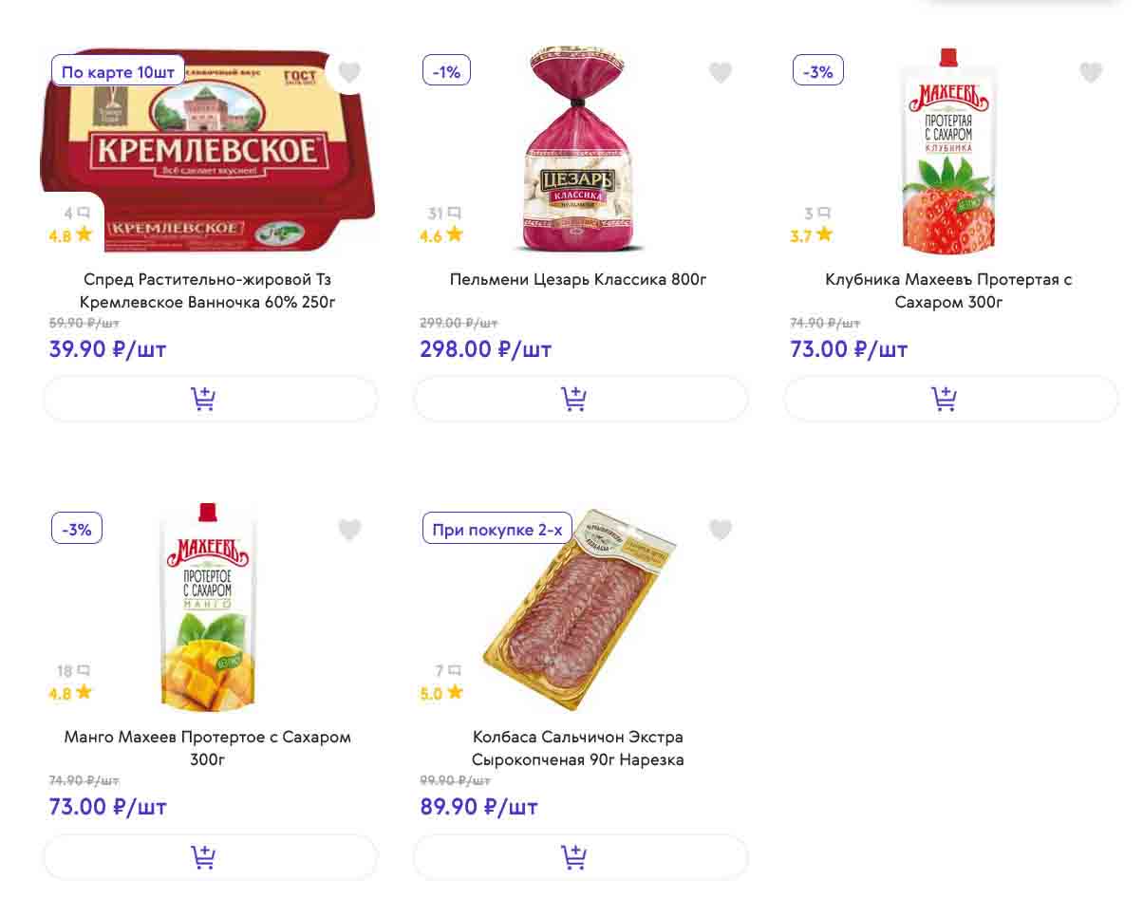
Task: Favorite the Кремлевское spread heart icon
Action: click(x=349, y=72)
